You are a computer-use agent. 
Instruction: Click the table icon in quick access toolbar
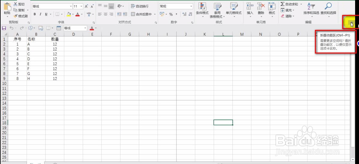(x=58, y=28)
